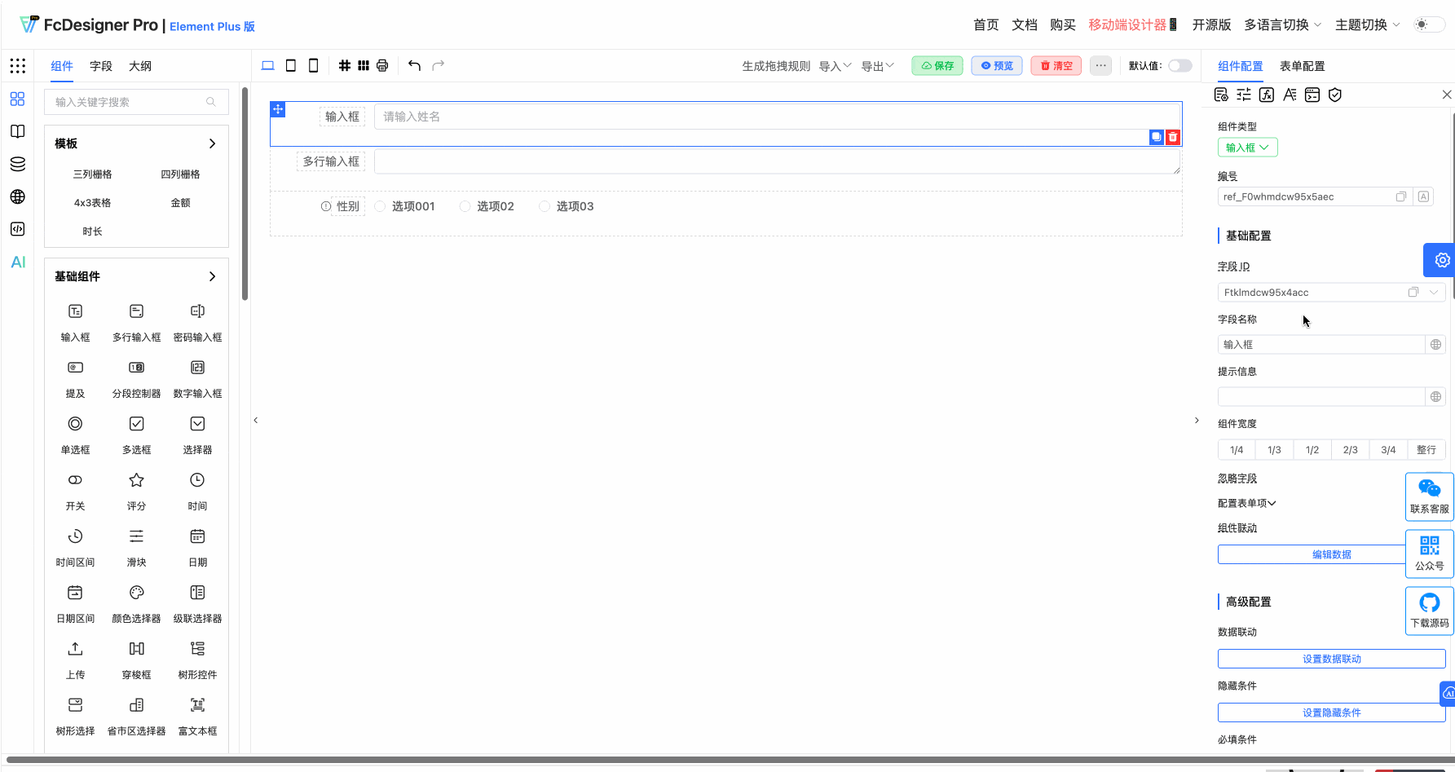Click the globe icon in the left sidebar
The width and height of the screenshot is (1455, 772).
(x=17, y=196)
